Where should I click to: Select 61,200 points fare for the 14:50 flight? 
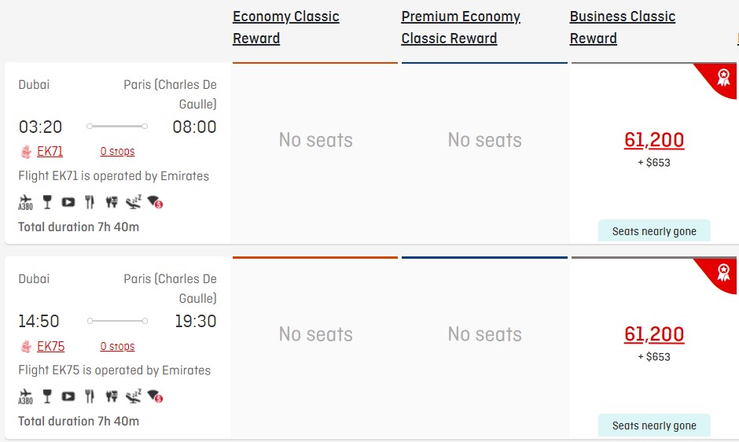coord(653,334)
